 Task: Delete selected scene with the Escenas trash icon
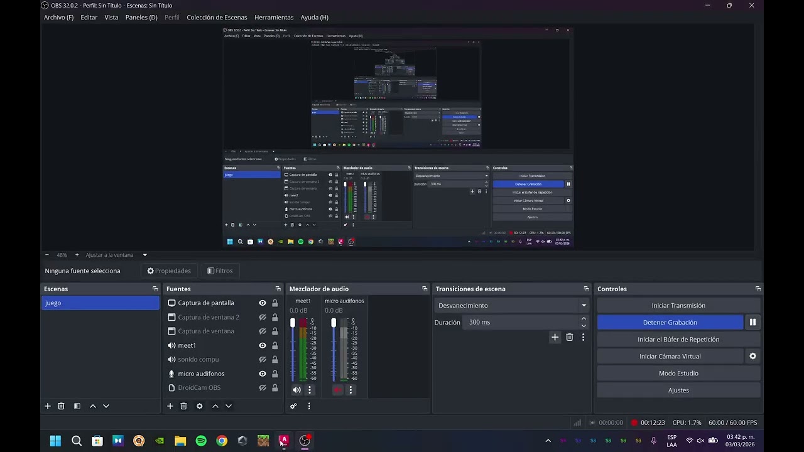[61, 406]
